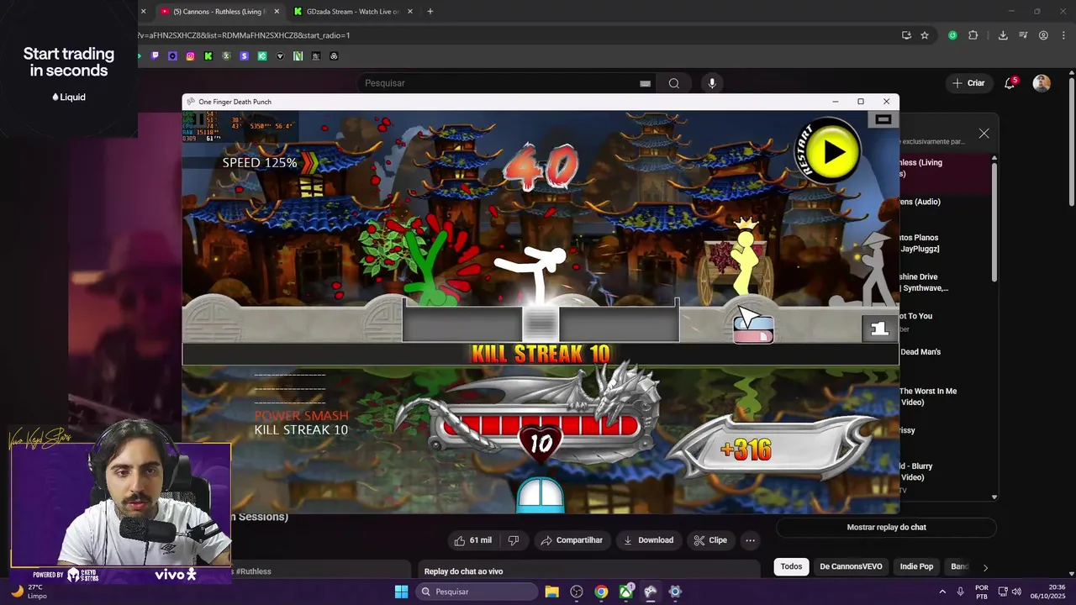
Task: Close the GDzada Stream tab
Action: [x=409, y=12]
